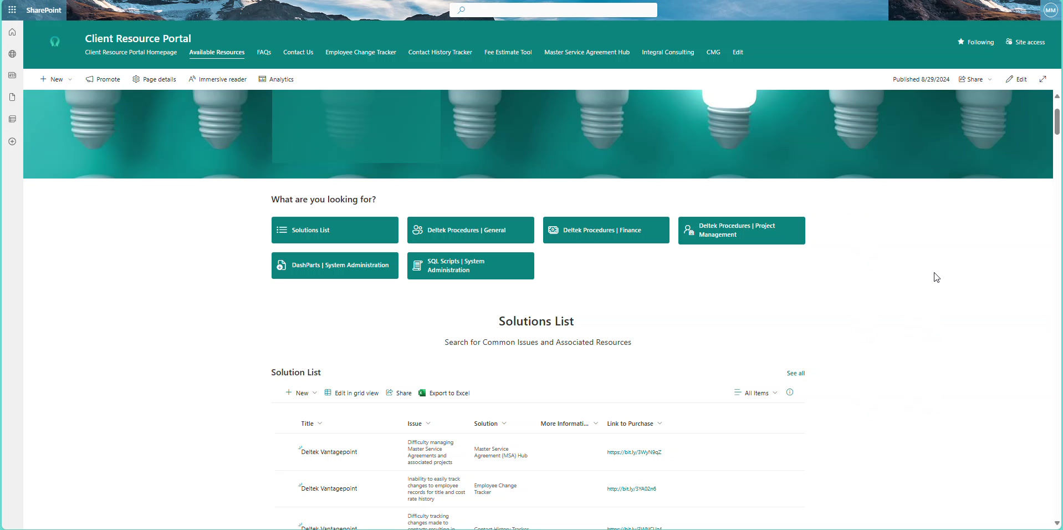Open Deltek Vantagepoint row for Employee Change Tracker
1063x530 pixels.
click(329, 489)
